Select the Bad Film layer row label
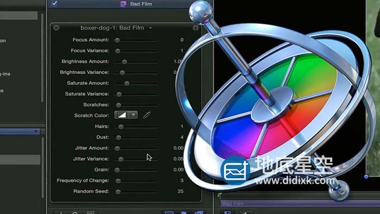The image size is (380, 214). tap(141, 4)
